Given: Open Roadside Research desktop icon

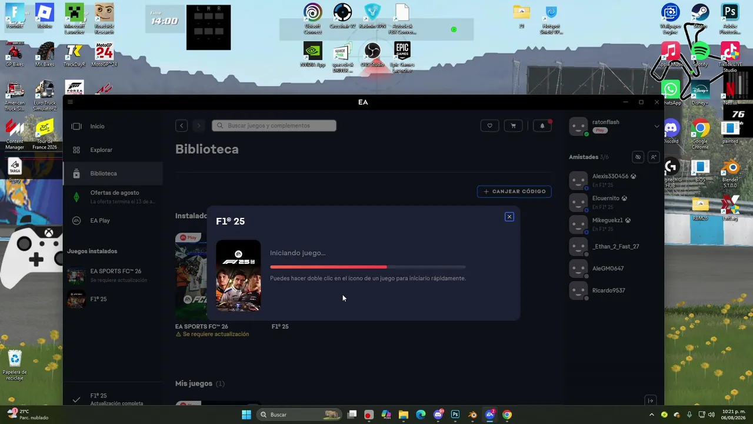Looking at the screenshot, I should [104, 18].
